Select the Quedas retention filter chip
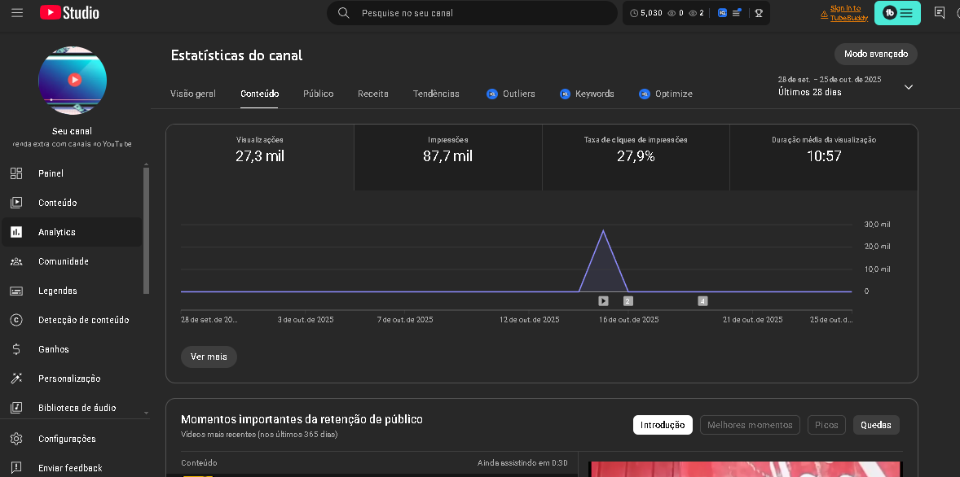The height and width of the screenshot is (477, 960). point(876,425)
